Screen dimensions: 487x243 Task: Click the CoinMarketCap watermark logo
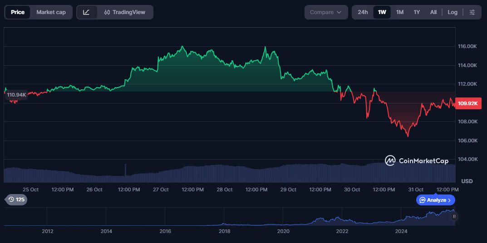click(x=390, y=160)
